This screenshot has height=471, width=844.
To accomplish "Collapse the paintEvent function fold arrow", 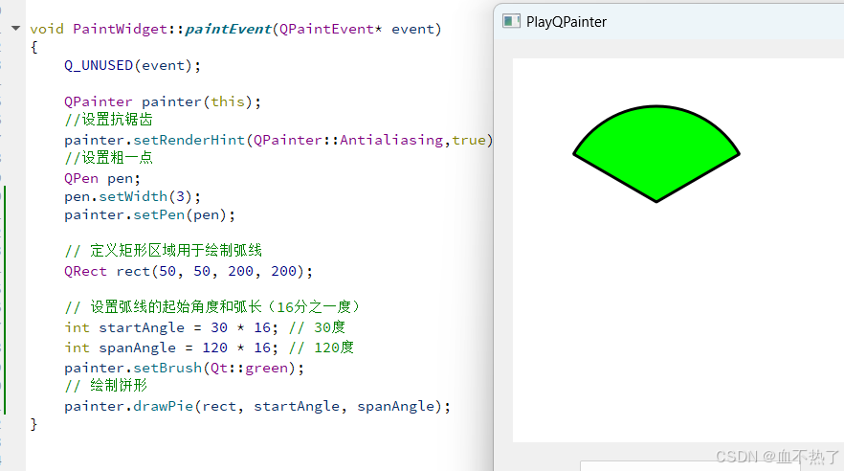I will pyautogui.click(x=15, y=28).
